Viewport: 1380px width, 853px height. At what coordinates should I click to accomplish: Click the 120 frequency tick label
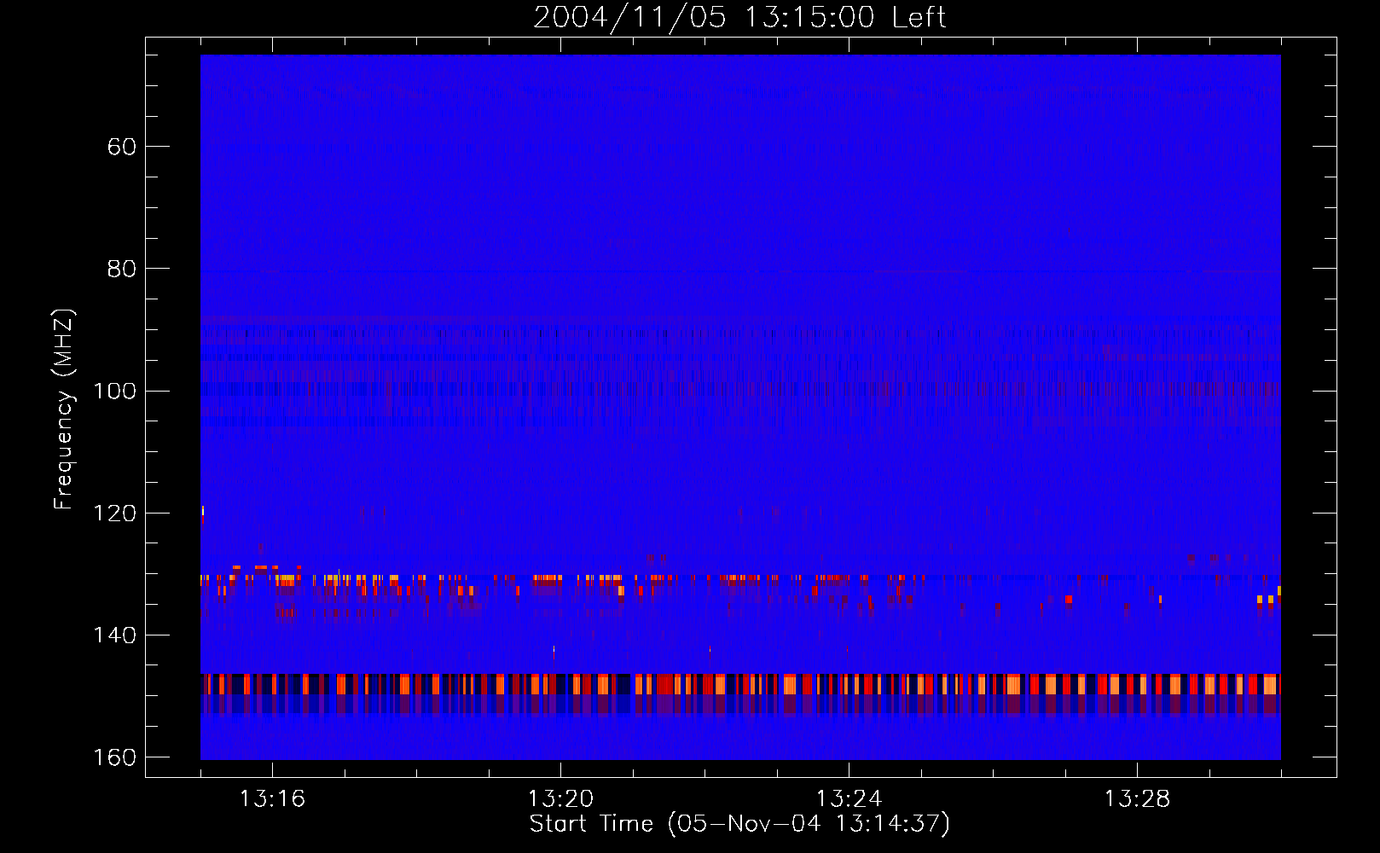pos(114,514)
